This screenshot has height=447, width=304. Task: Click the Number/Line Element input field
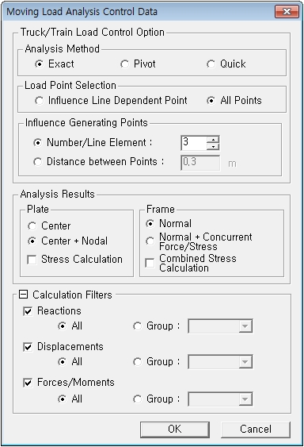point(194,143)
